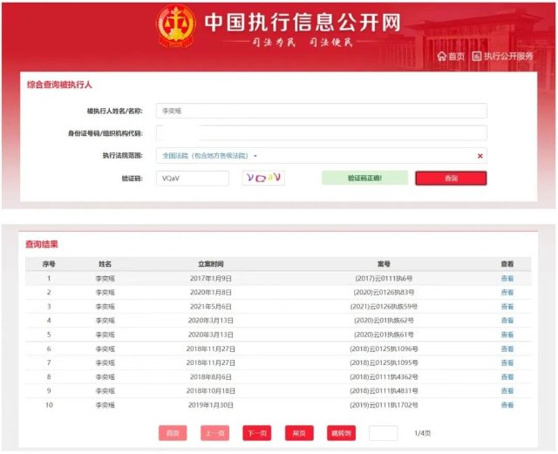Click the 跳转到 jump button
This screenshot has width=558, height=454.
(341, 433)
